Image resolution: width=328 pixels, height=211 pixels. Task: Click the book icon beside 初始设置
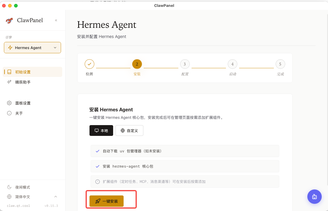tap(9, 72)
